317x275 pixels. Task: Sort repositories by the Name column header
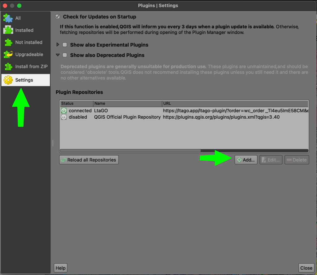coord(127,104)
